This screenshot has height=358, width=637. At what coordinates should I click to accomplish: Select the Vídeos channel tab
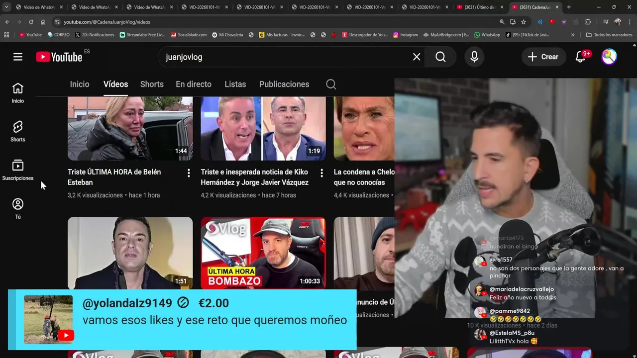(115, 84)
